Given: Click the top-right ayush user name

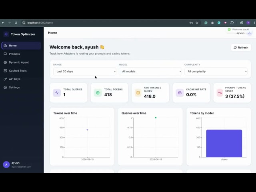Looking at the screenshot, I should [240, 33].
